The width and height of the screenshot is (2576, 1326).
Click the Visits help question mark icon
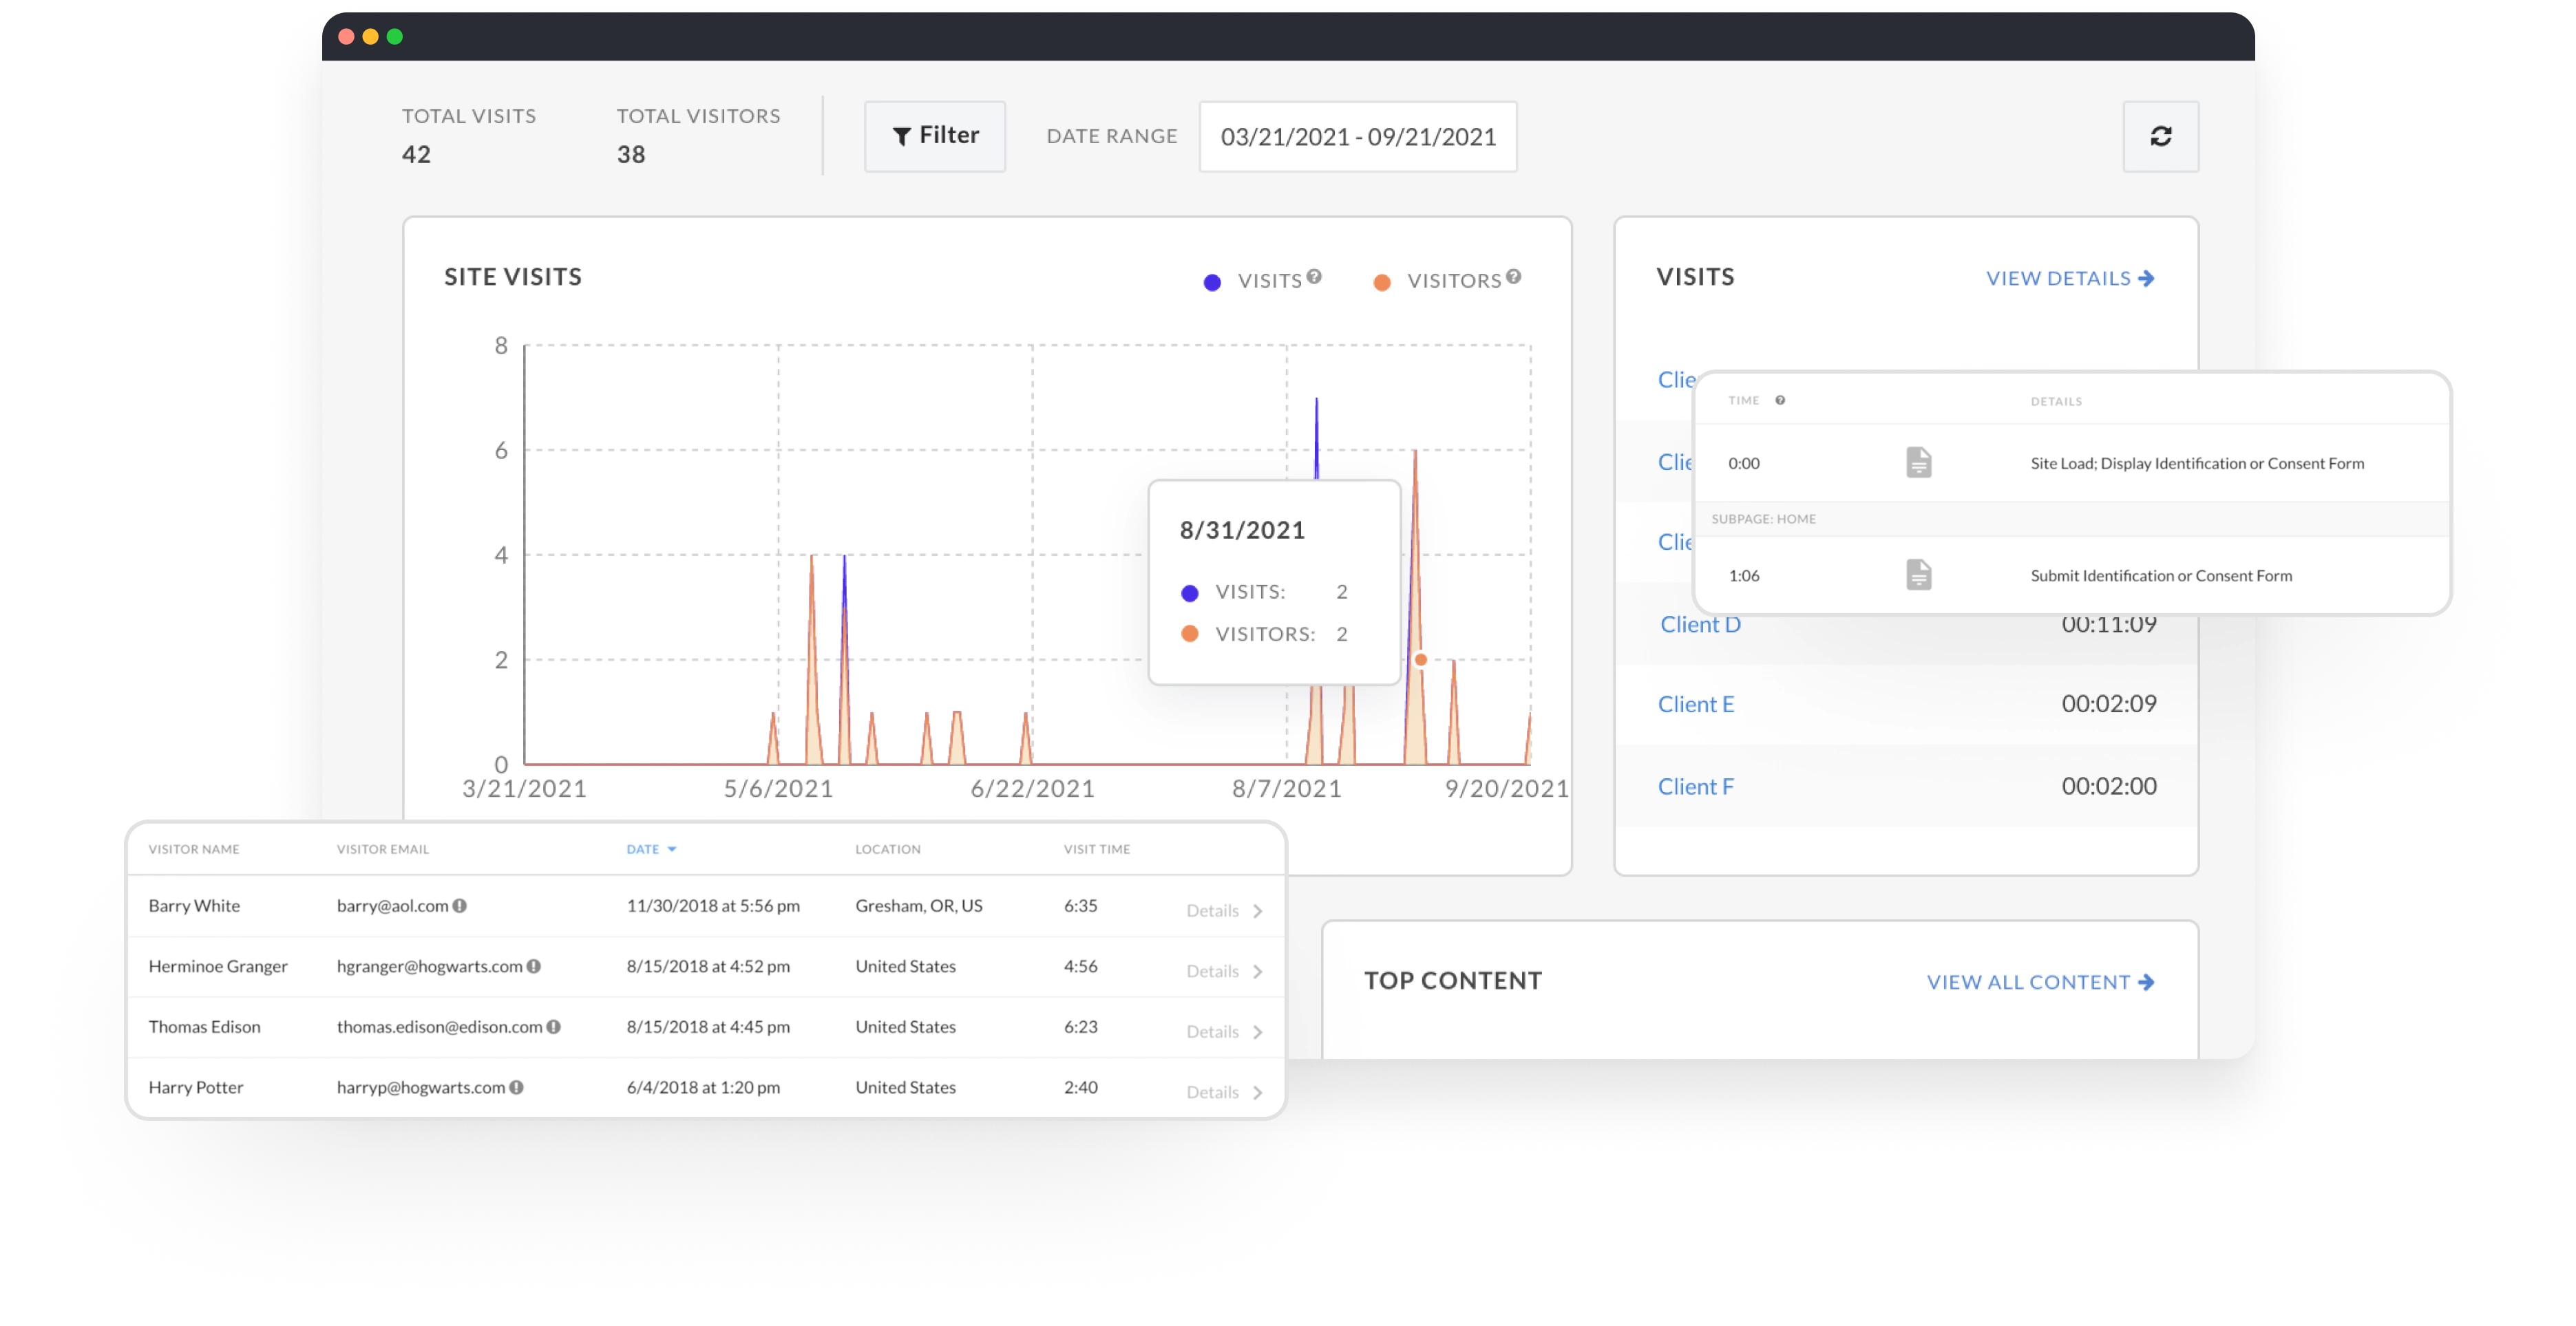click(1314, 277)
